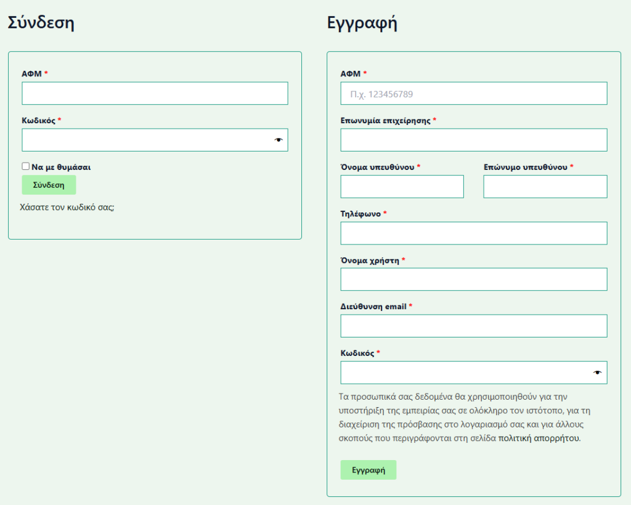Viewport: 631px width, 505px height.
Task: Click the 'Εγγραφή' section heading
Action: point(362,23)
